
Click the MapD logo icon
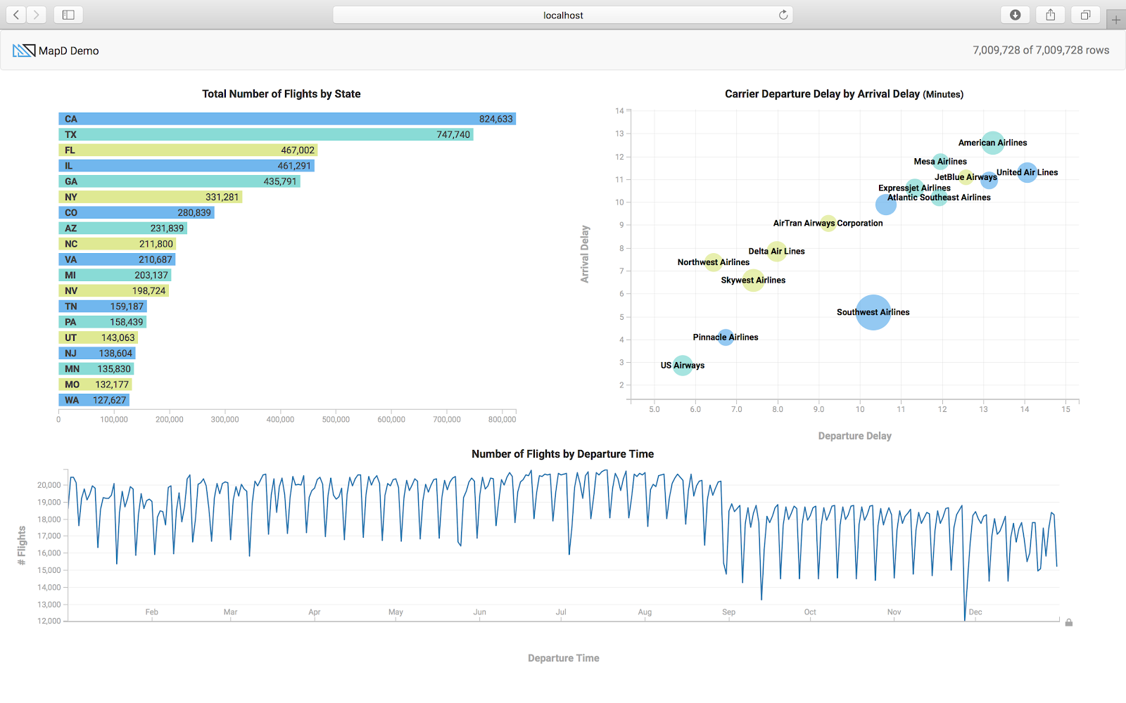[x=24, y=51]
